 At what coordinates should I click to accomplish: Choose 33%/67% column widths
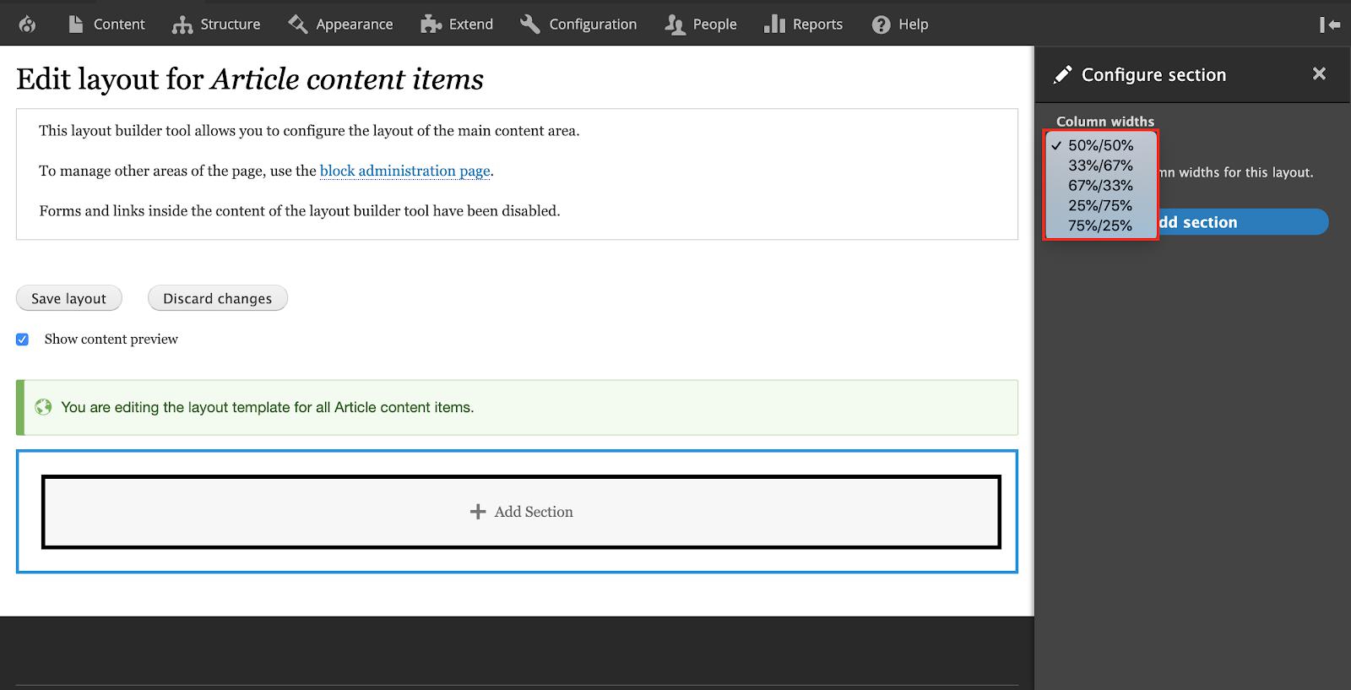(1101, 166)
